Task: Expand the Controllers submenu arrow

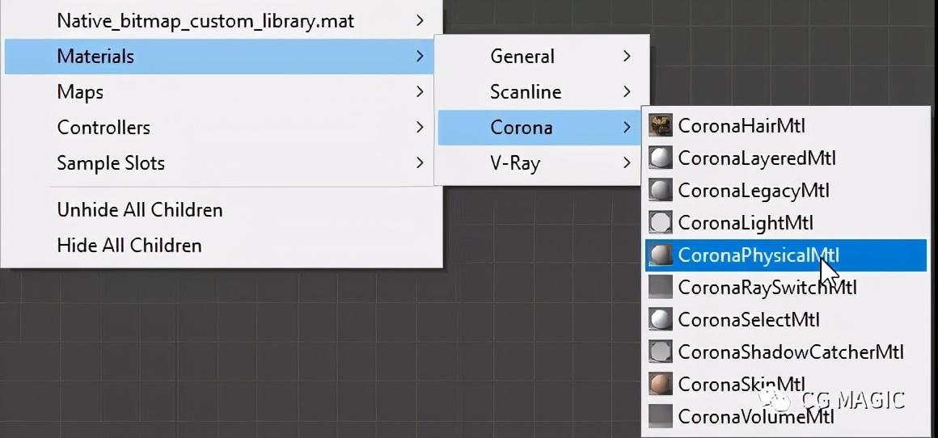Action: pos(420,127)
